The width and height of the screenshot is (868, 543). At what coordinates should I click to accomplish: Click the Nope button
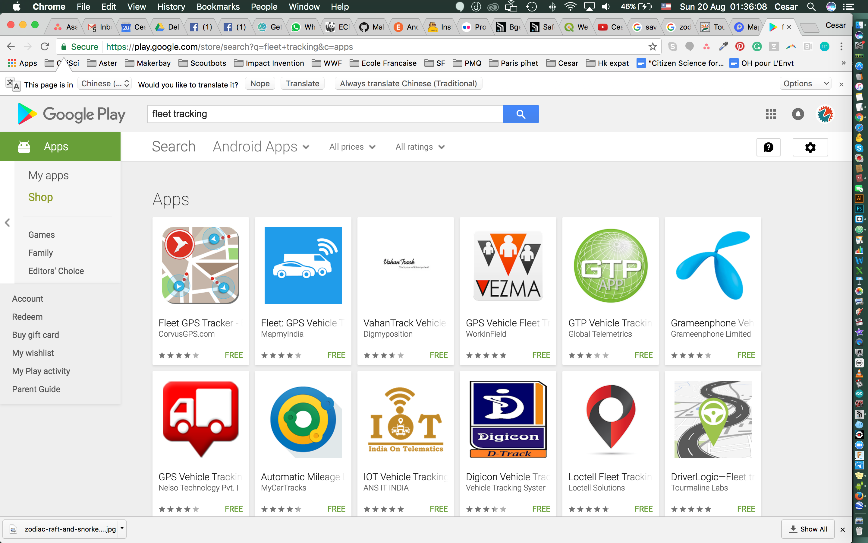click(260, 84)
